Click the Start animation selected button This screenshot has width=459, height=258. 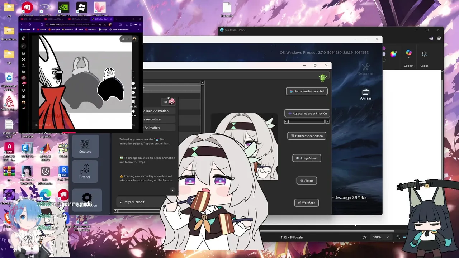click(307, 91)
